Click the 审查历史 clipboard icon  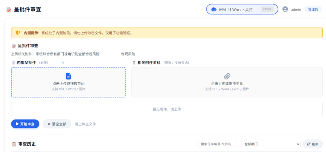[x=14, y=144]
